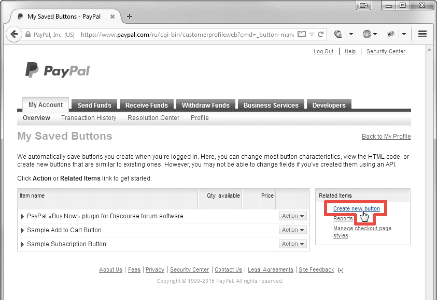
Task: Click the PayPal favicon on the tab
Action: click(x=20, y=17)
